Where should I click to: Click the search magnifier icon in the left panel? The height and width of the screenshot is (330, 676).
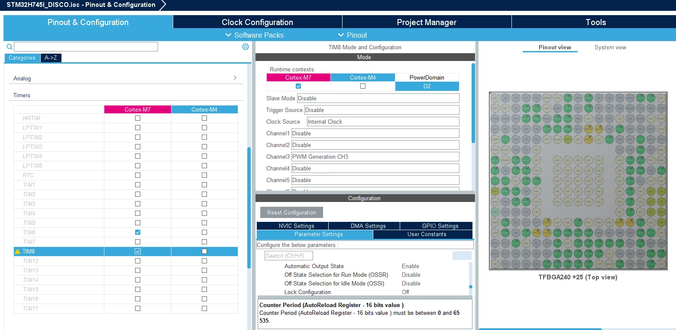(10, 47)
